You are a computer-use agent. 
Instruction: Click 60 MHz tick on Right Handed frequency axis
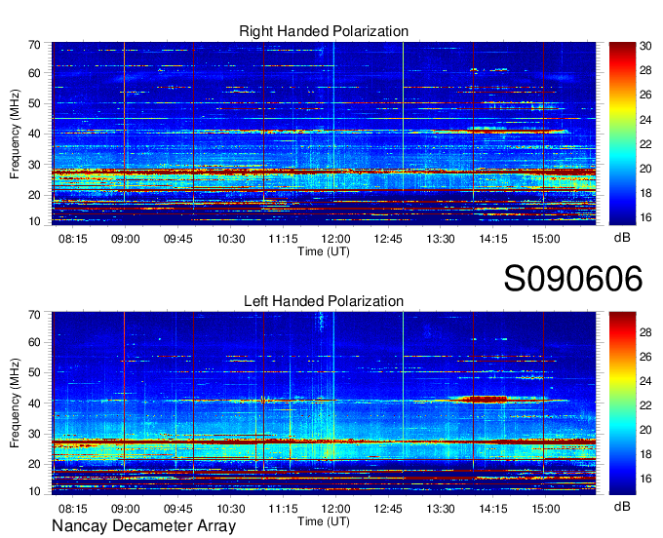(34, 73)
